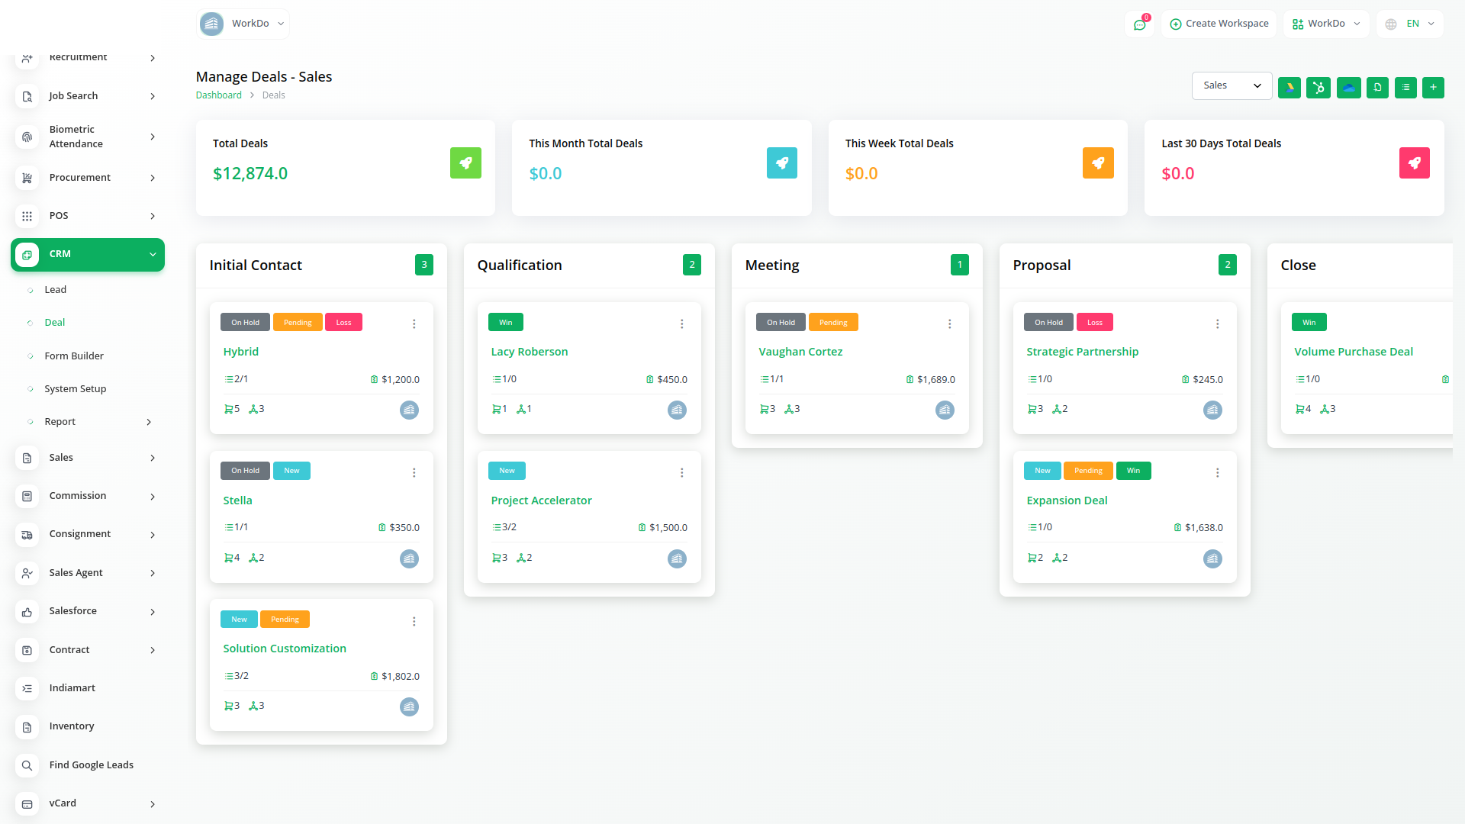The image size is (1465, 824).
Task: Click the Google Drive toolbar icon
Action: (x=1289, y=88)
